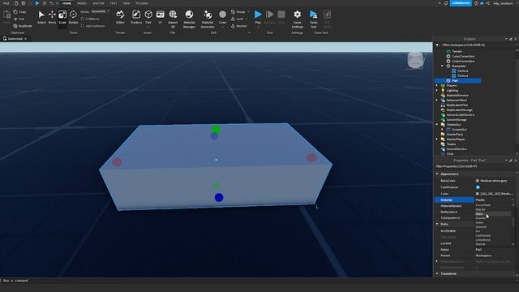This screenshot has height=292, width=519.
Task: Expand the Players node
Action: tap(437, 85)
